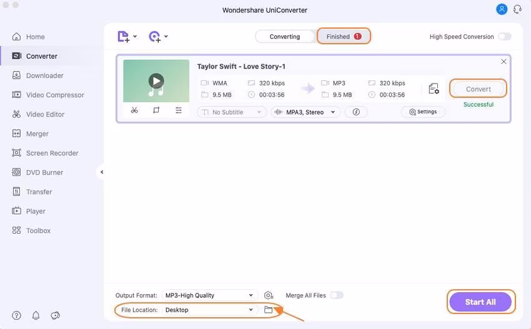
Task: Open the Output Format MP3-High Quality dropdown
Action: point(209,295)
